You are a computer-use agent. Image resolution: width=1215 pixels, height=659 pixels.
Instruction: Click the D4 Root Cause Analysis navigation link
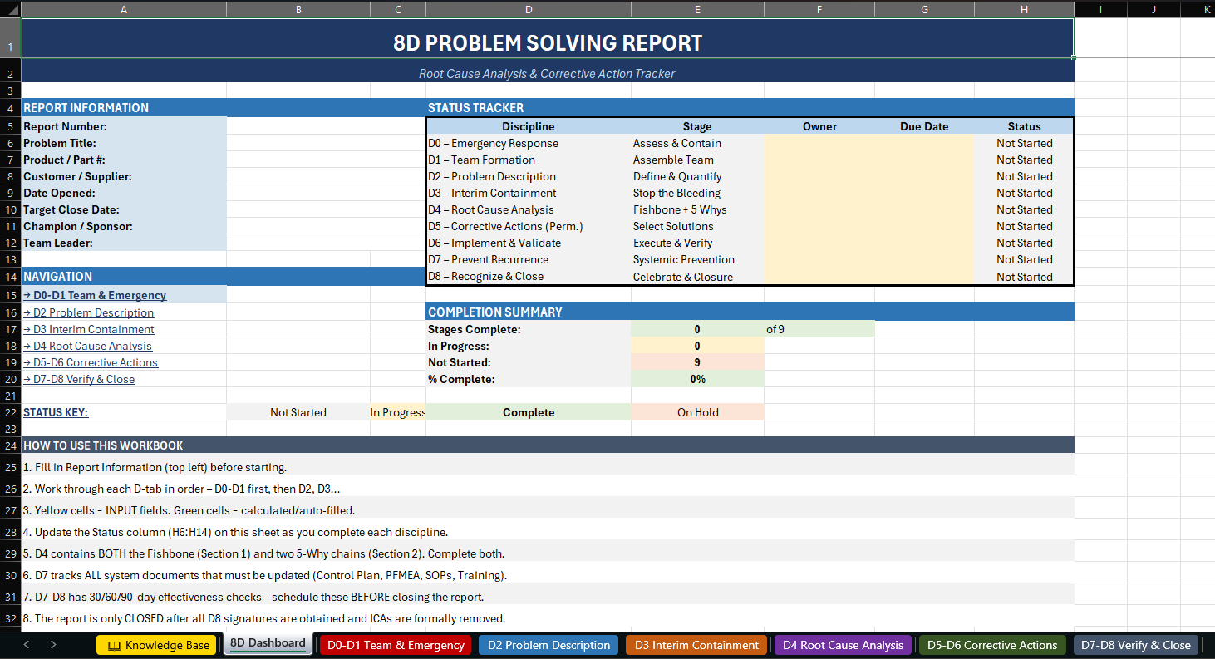[89, 346]
